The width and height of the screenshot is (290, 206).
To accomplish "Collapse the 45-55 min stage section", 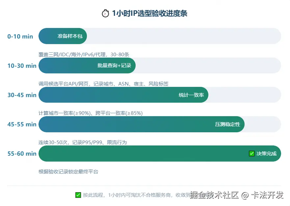I will [22, 124].
